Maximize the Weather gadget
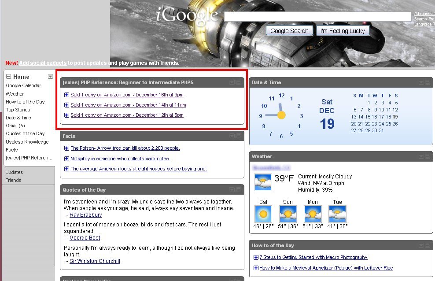Image resolution: width=435 pixels, height=281 pixels. click(x=427, y=156)
